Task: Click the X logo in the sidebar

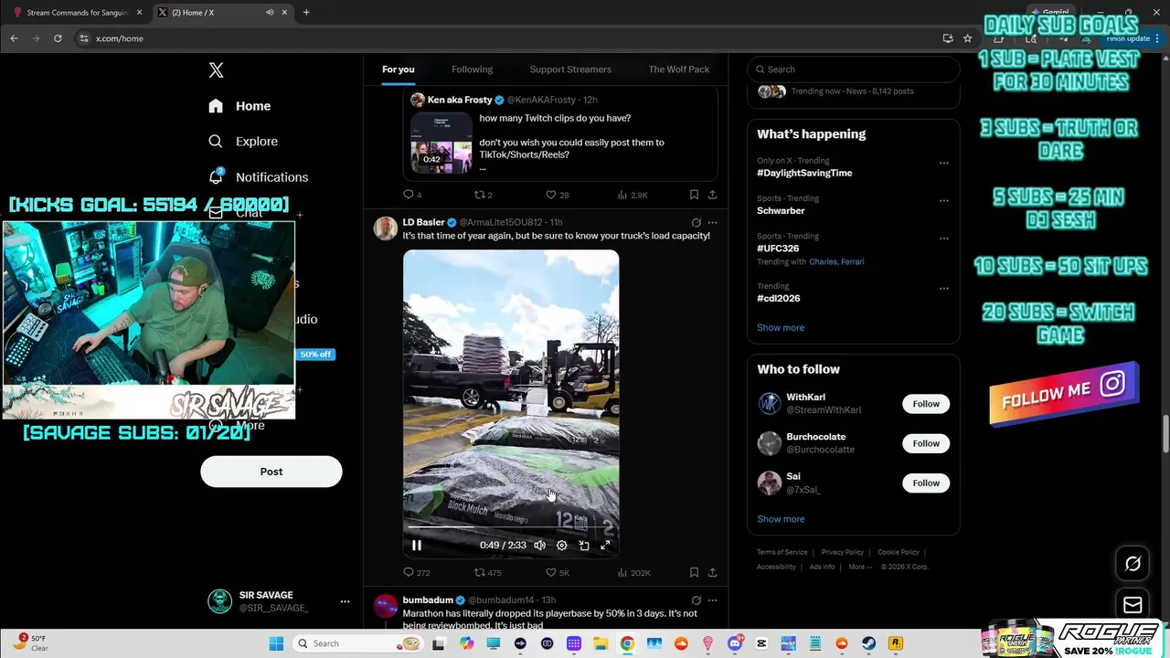Action: click(216, 70)
